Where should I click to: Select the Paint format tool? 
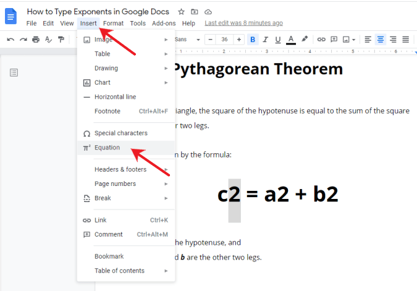pyautogui.click(x=61, y=40)
